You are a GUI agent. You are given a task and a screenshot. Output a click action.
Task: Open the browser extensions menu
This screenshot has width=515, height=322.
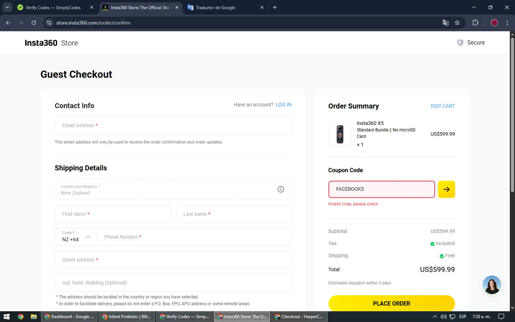475,23
